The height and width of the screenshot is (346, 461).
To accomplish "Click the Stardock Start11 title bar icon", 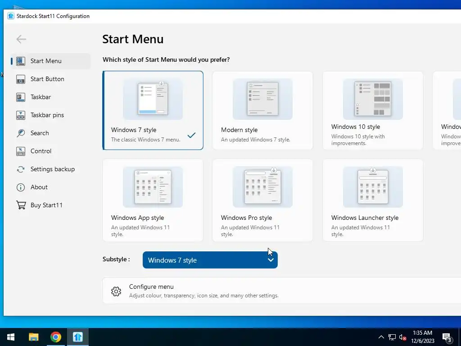I will 11,16.
